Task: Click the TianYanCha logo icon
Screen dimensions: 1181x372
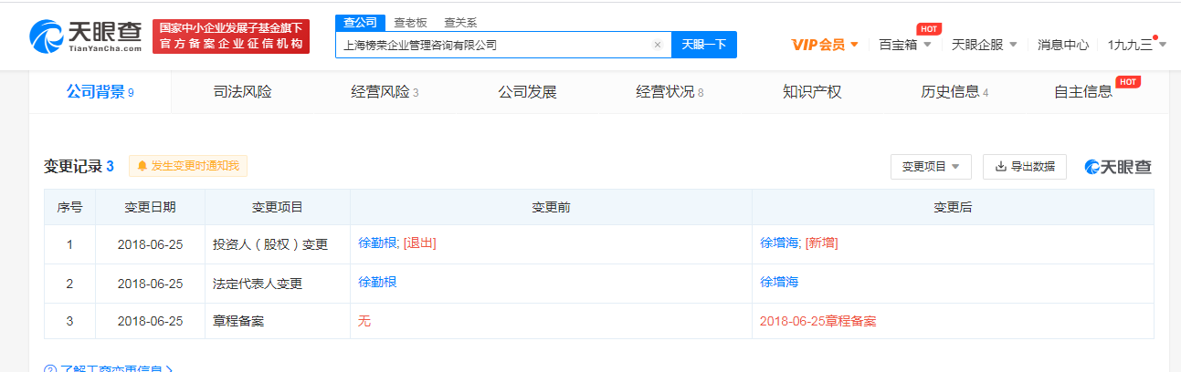Action: (46, 36)
